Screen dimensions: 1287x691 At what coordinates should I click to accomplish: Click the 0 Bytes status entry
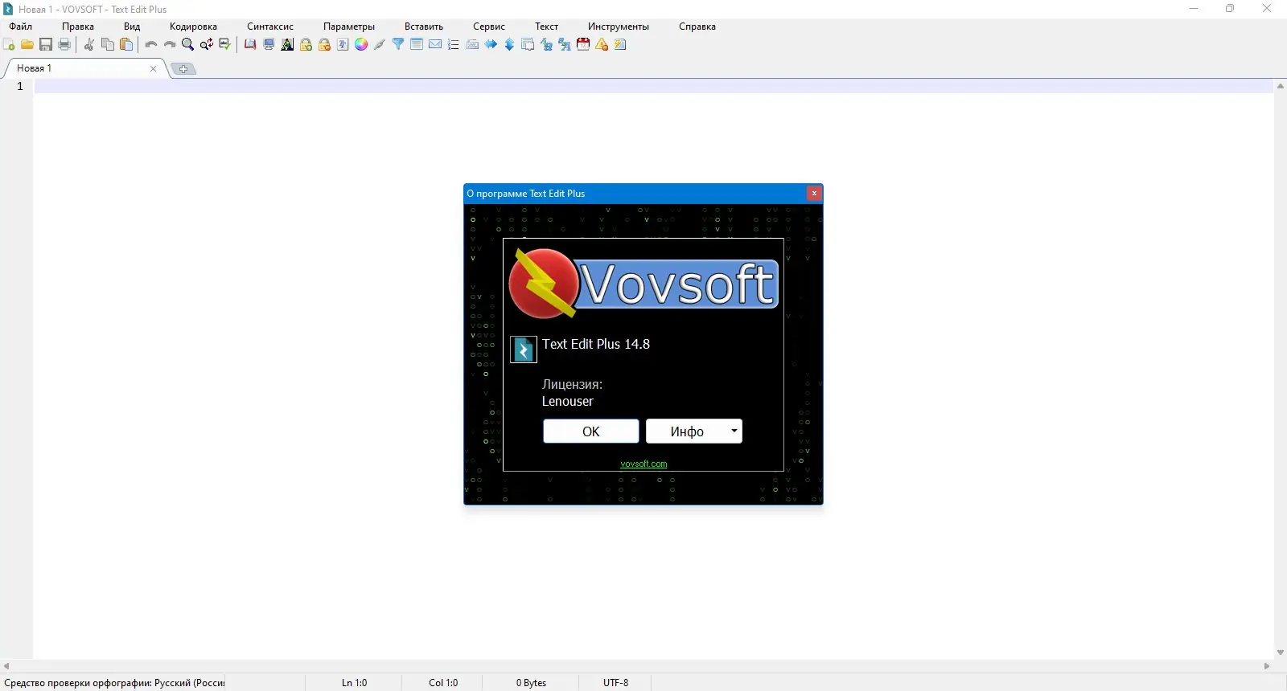[x=531, y=683]
